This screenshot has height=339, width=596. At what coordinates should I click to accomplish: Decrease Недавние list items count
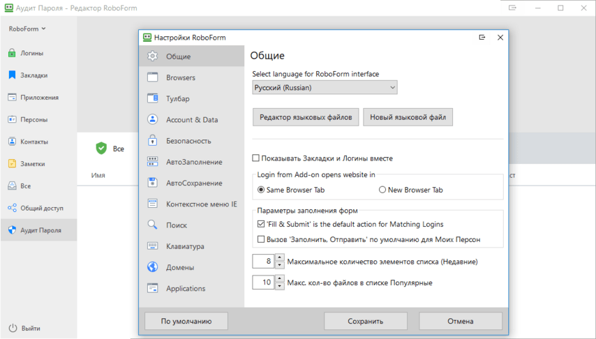tap(279, 265)
